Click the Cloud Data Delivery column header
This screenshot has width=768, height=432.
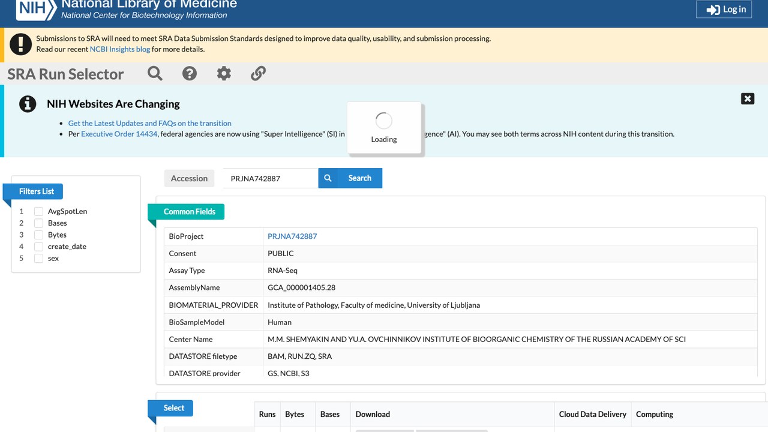[593, 415]
